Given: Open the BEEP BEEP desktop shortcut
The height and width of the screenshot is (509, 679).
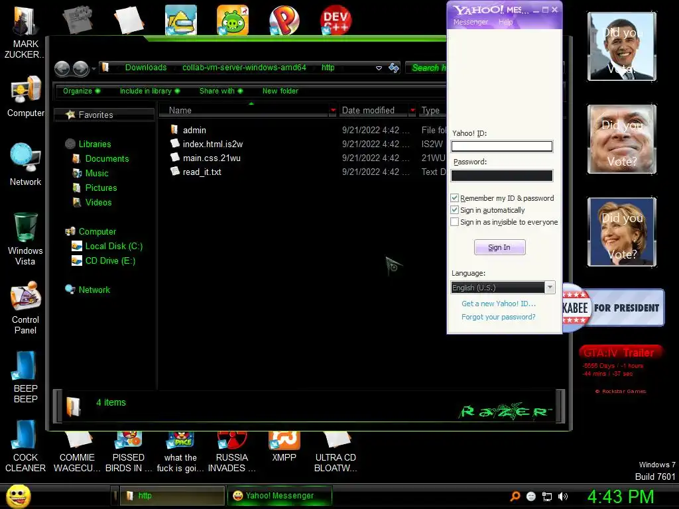Looking at the screenshot, I should [x=25, y=377].
